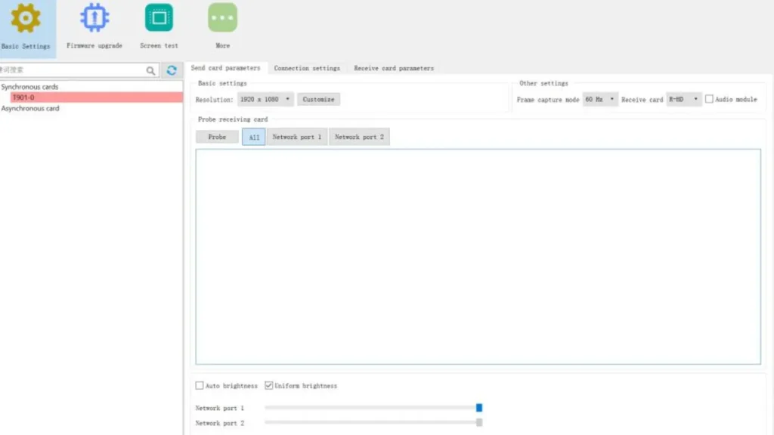The height and width of the screenshot is (435, 774).
Task: Select the T901-0 synchronous card
Action: pyautogui.click(x=23, y=97)
